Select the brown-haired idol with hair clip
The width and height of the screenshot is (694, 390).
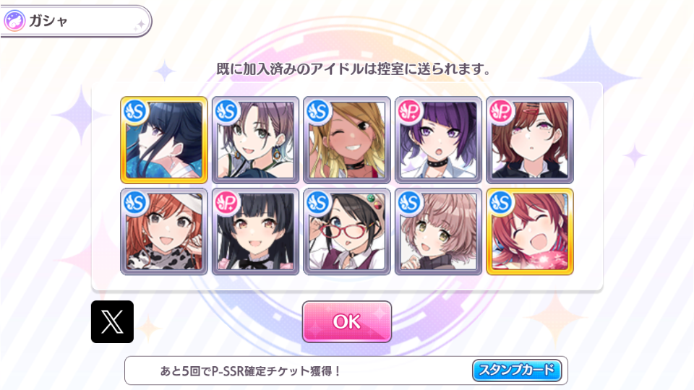[x=530, y=140]
